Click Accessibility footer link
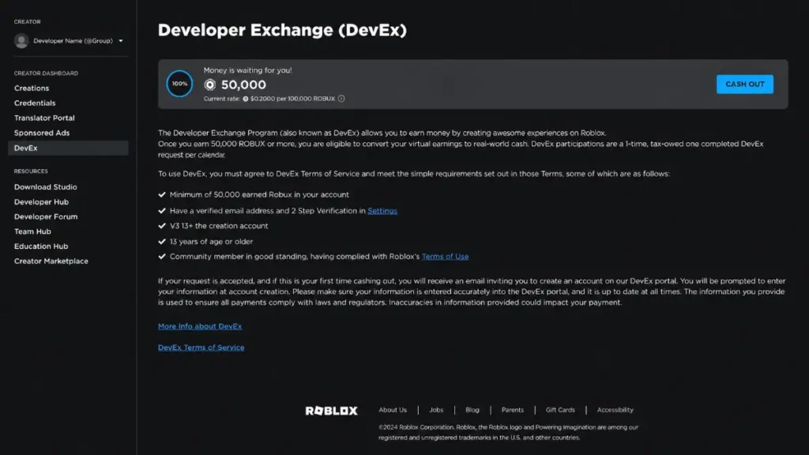 coord(615,410)
